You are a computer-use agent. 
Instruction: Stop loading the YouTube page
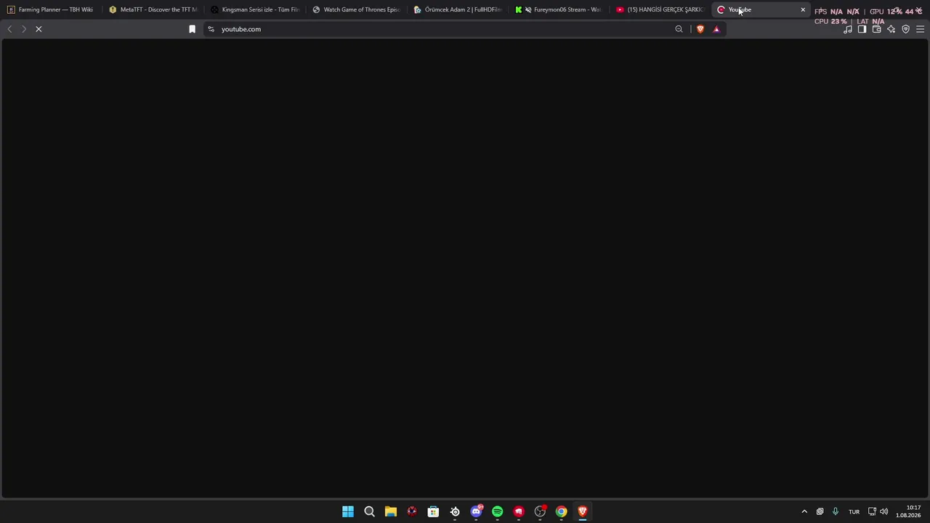39,29
